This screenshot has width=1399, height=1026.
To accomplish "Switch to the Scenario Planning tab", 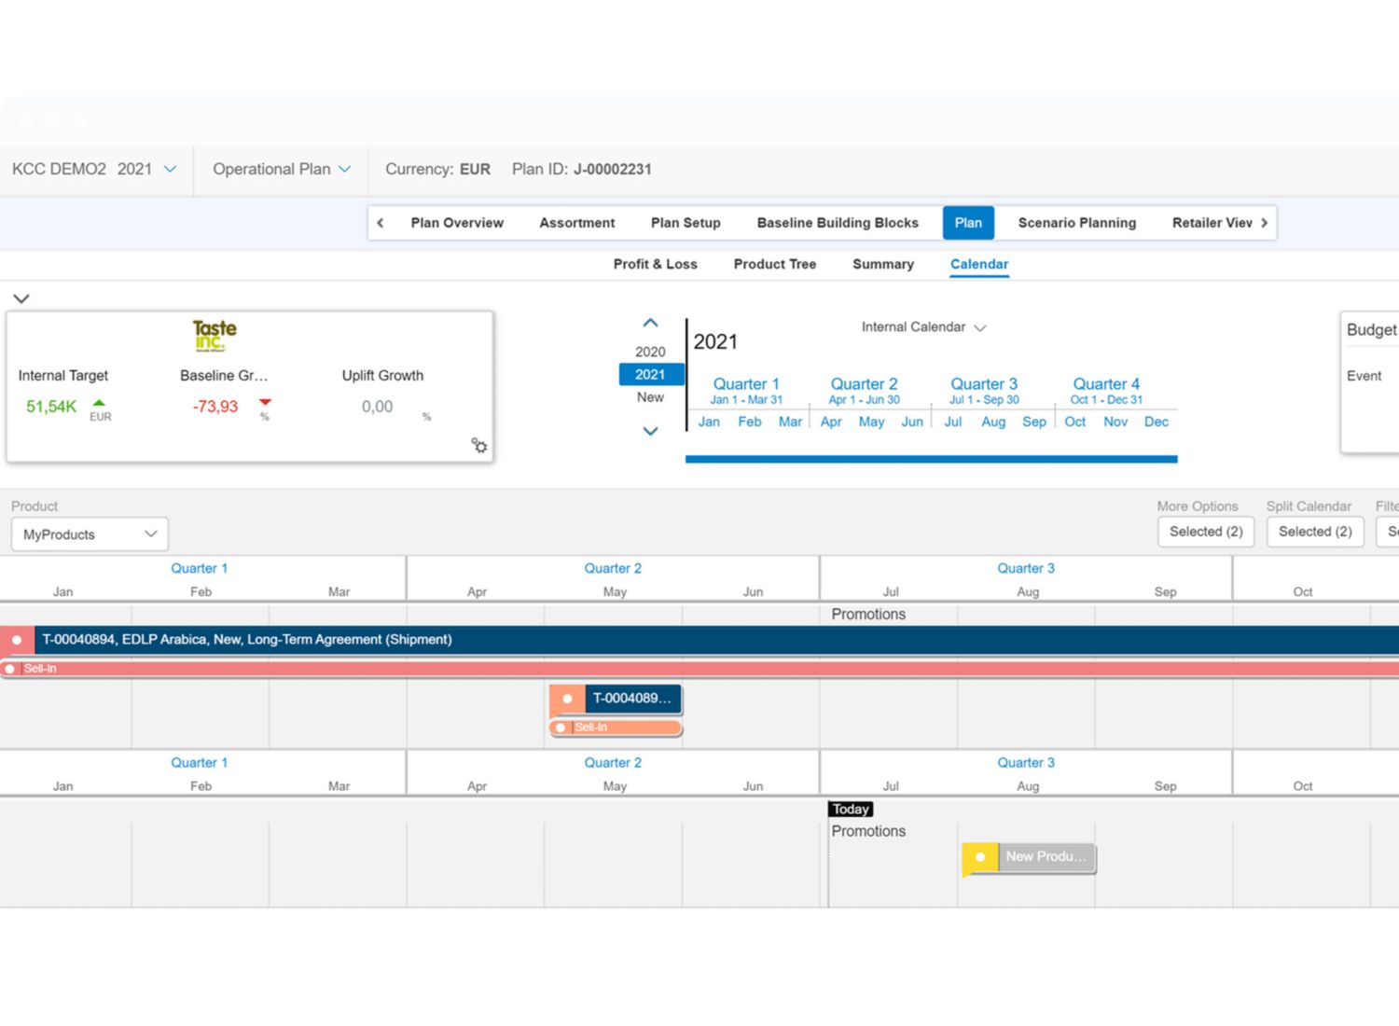I will click(x=1076, y=223).
